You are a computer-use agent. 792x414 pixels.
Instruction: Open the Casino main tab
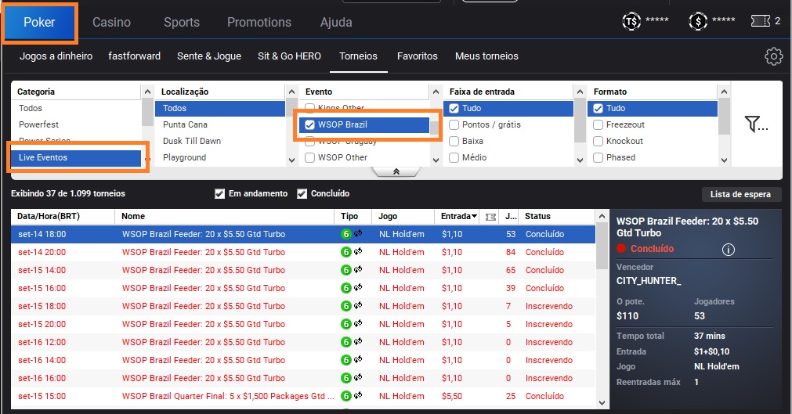[111, 22]
